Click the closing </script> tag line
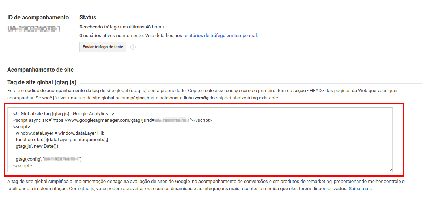The height and width of the screenshot is (201, 422). [x=23, y=166]
